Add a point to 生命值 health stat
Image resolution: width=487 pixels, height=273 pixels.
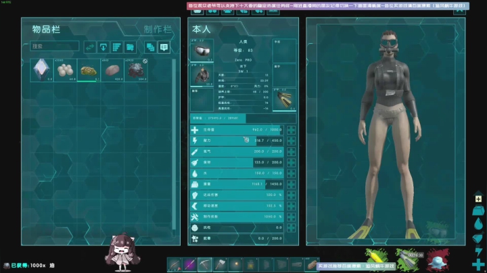tap(291, 130)
